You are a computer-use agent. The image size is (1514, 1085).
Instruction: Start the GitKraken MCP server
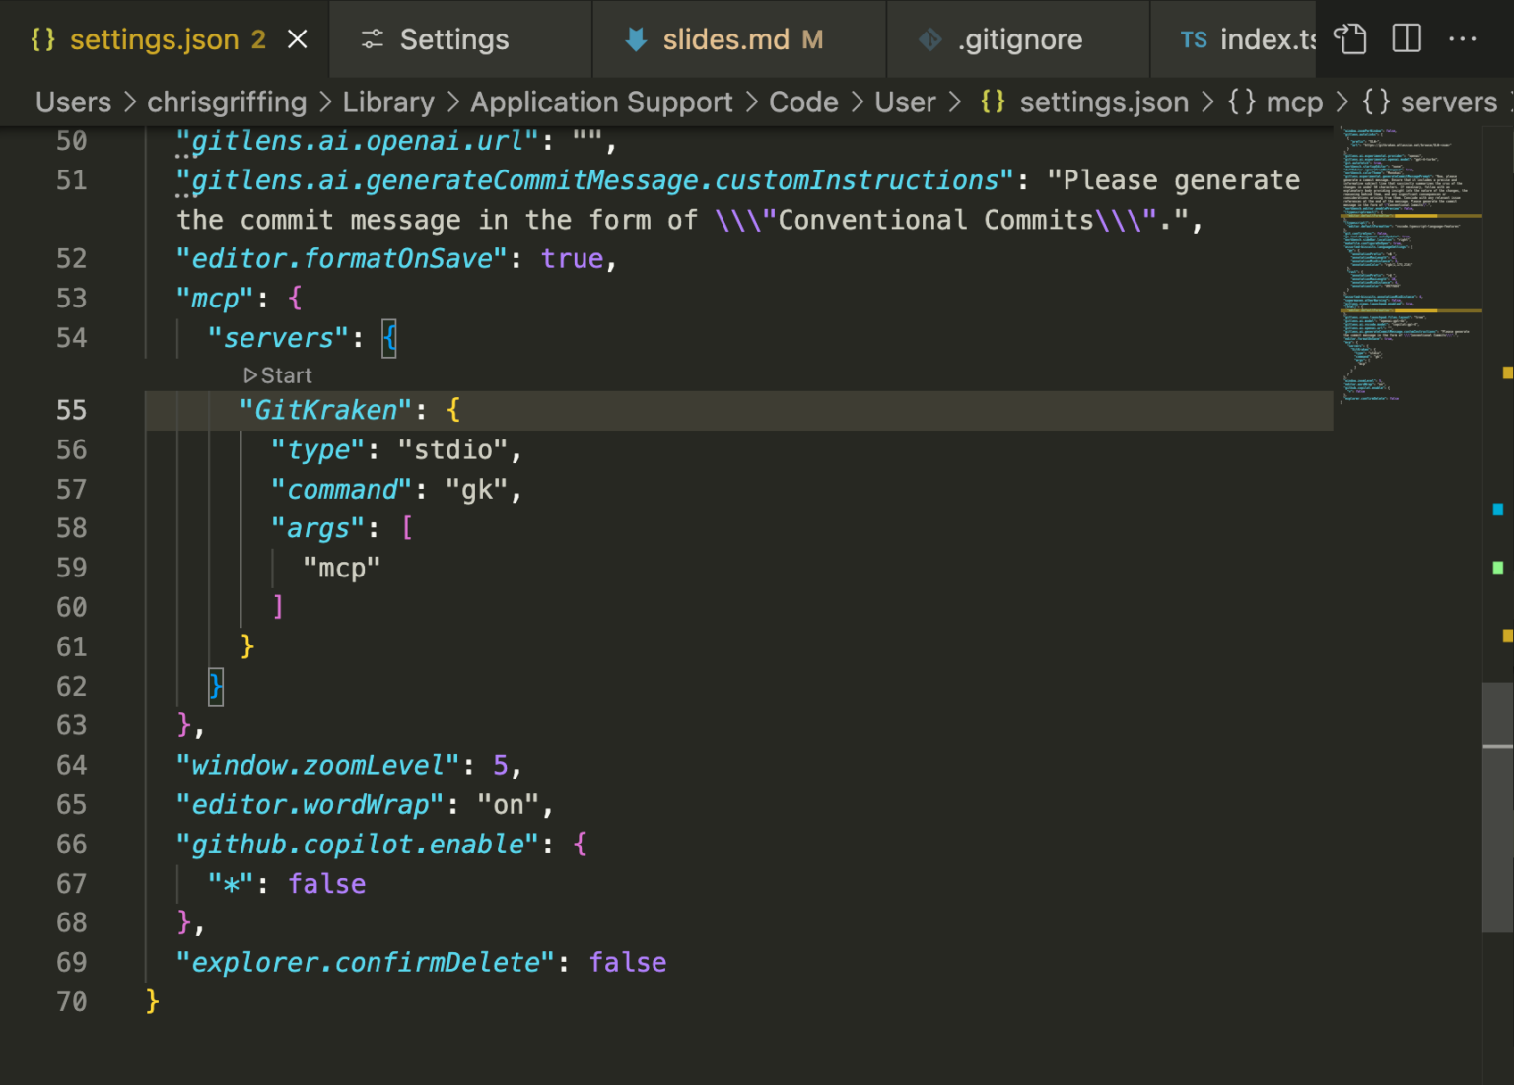[286, 375]
